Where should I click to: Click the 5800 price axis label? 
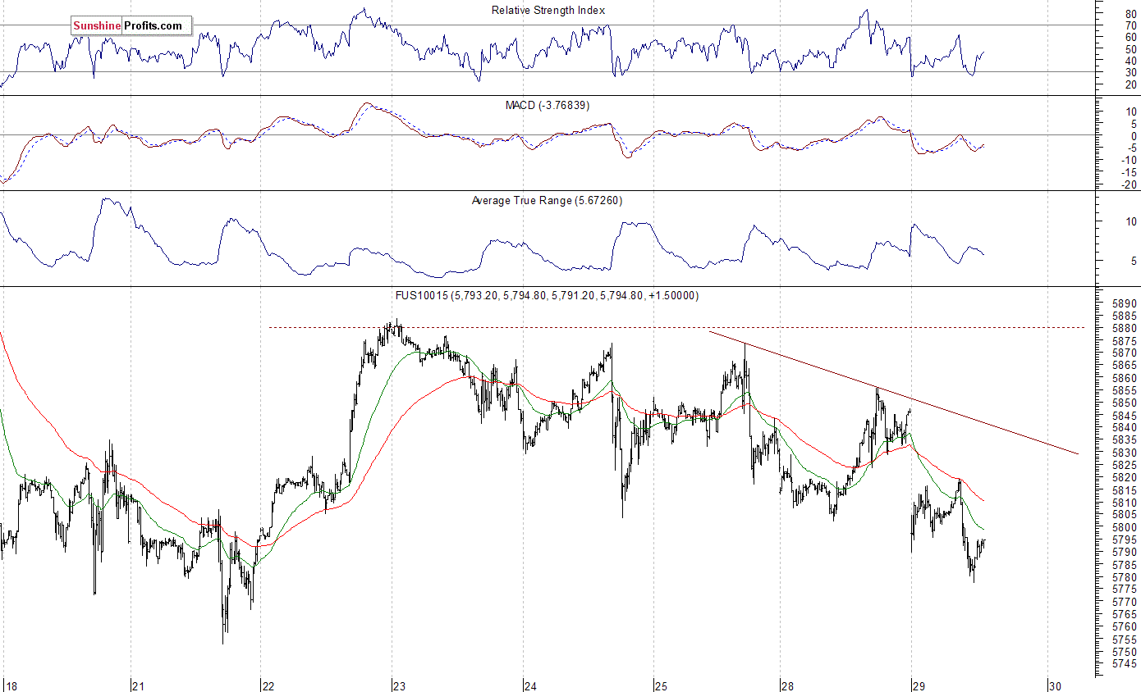coord(1124,527)
